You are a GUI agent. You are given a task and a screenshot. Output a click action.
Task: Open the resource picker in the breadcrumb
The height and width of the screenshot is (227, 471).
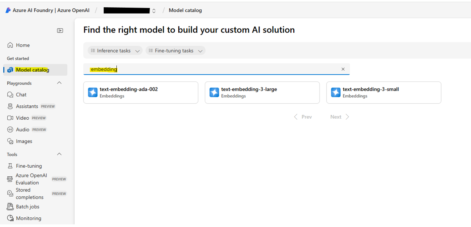click(153, 10)
